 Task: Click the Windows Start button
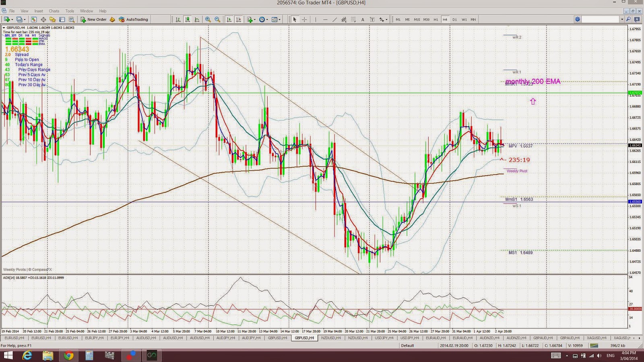(8, 355)
